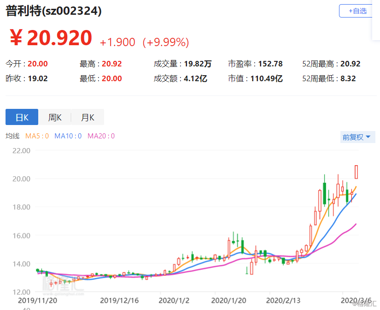This screenshot has width=380, height=310.
Task: Click the MA10 moving average label
Action: [x=68, y=136]
